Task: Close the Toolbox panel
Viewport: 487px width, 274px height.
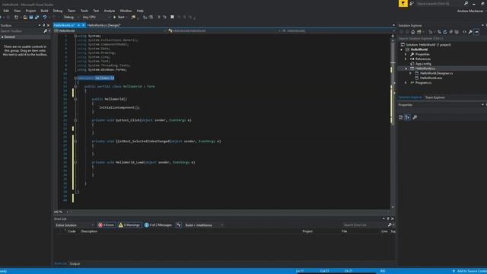Action: coord(48,25)
